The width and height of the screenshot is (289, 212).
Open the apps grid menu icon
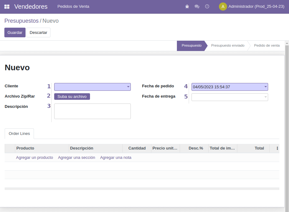7,7
